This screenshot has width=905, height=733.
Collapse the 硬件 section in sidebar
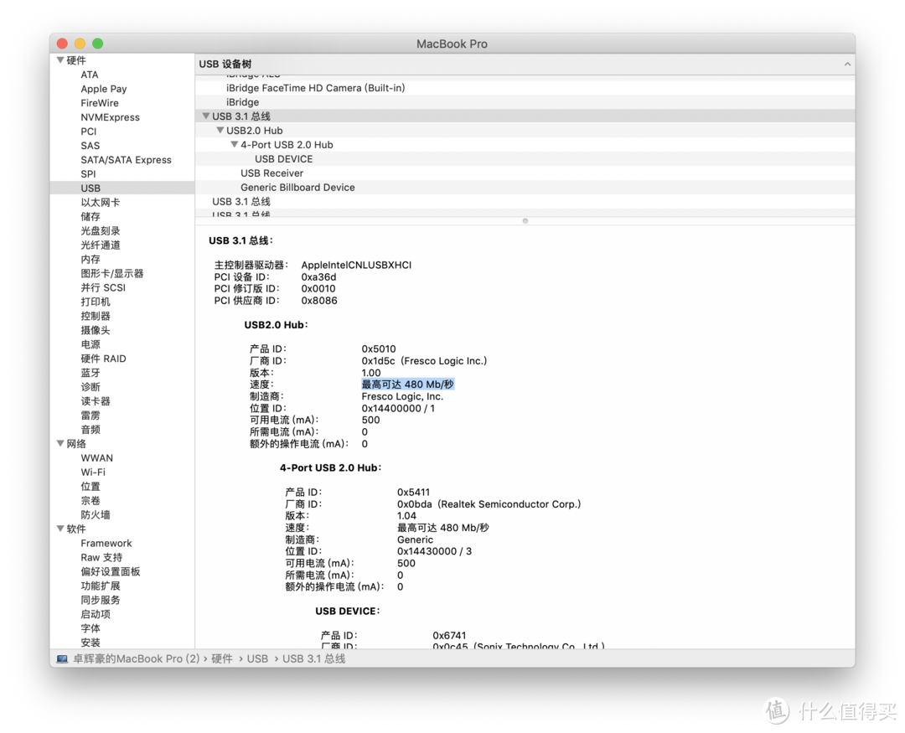tap(60, 60)
